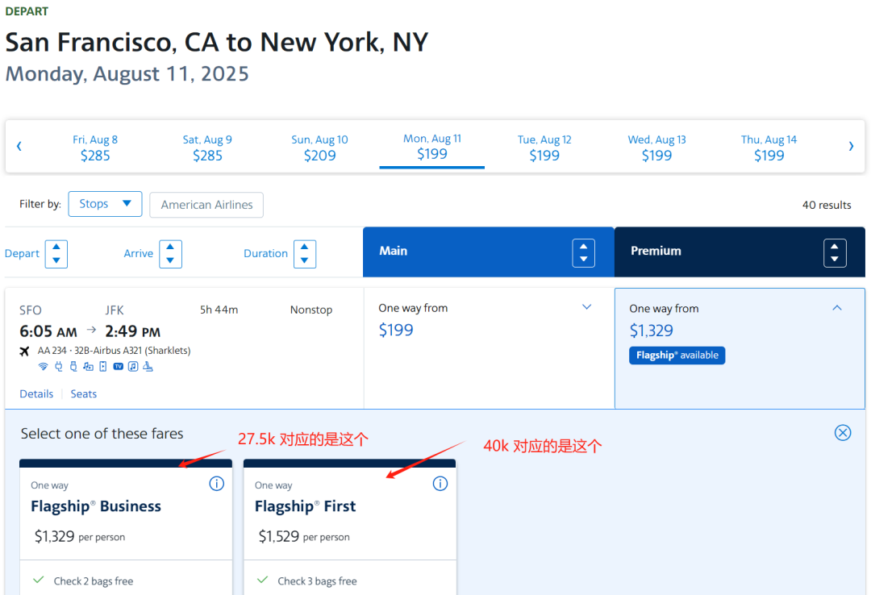Sort flights by duration
Viewport: 871px width, 595px height.
304,253
